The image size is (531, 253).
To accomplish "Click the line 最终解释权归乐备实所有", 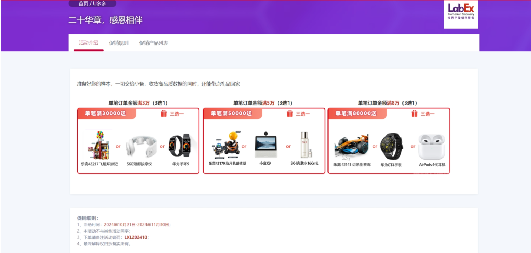I will (104, 244).
